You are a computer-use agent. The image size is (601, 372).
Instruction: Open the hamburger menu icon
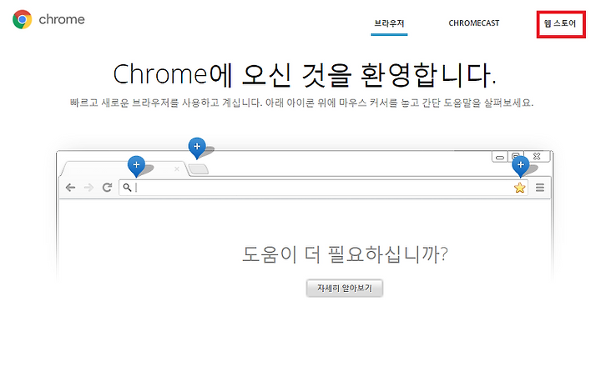(540, 188)
